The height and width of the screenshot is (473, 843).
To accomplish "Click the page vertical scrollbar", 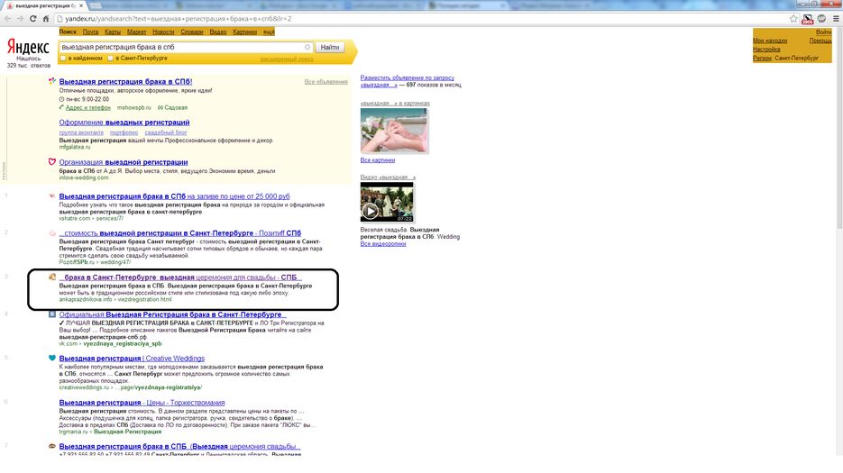I will [x=839, y=126].
